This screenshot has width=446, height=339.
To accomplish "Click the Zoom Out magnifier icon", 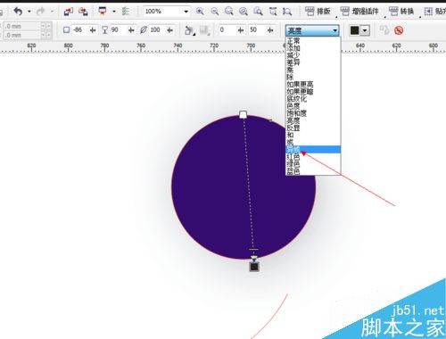I will tap(214, 12).
